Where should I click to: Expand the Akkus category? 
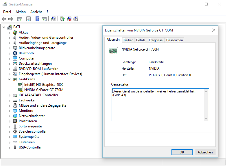[10, 33]
